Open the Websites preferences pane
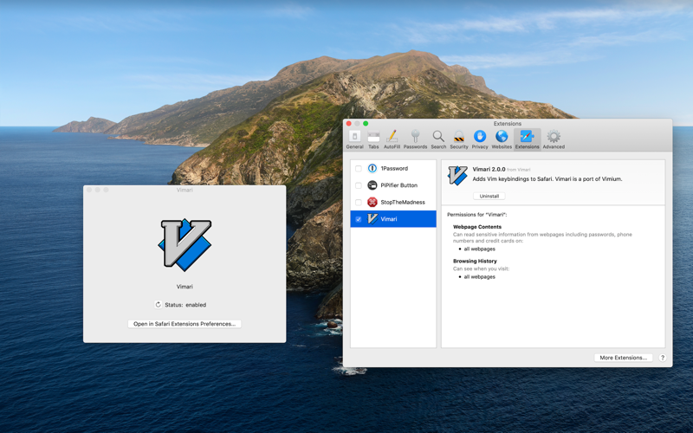 click(502, 139)
